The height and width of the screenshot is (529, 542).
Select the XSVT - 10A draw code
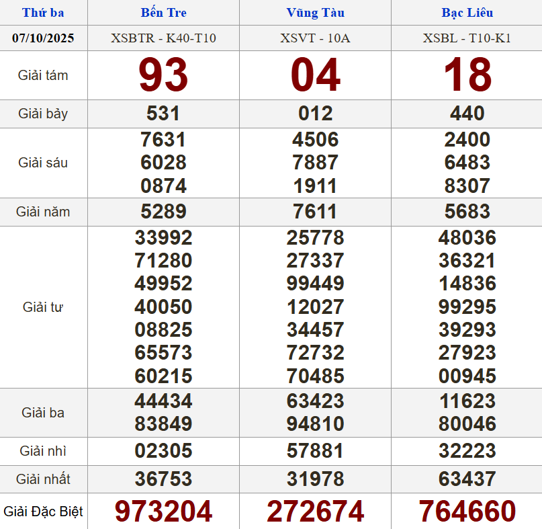point(315,38)
